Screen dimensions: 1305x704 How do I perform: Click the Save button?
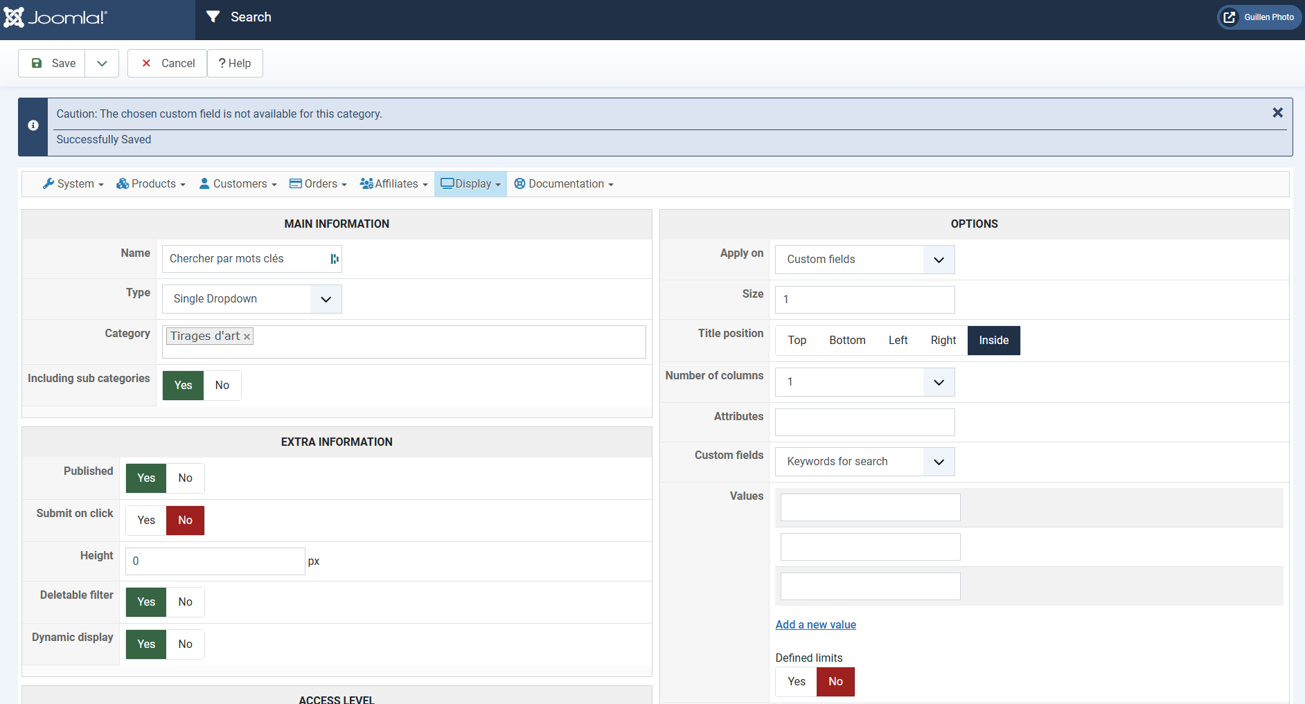coord(52,63)
